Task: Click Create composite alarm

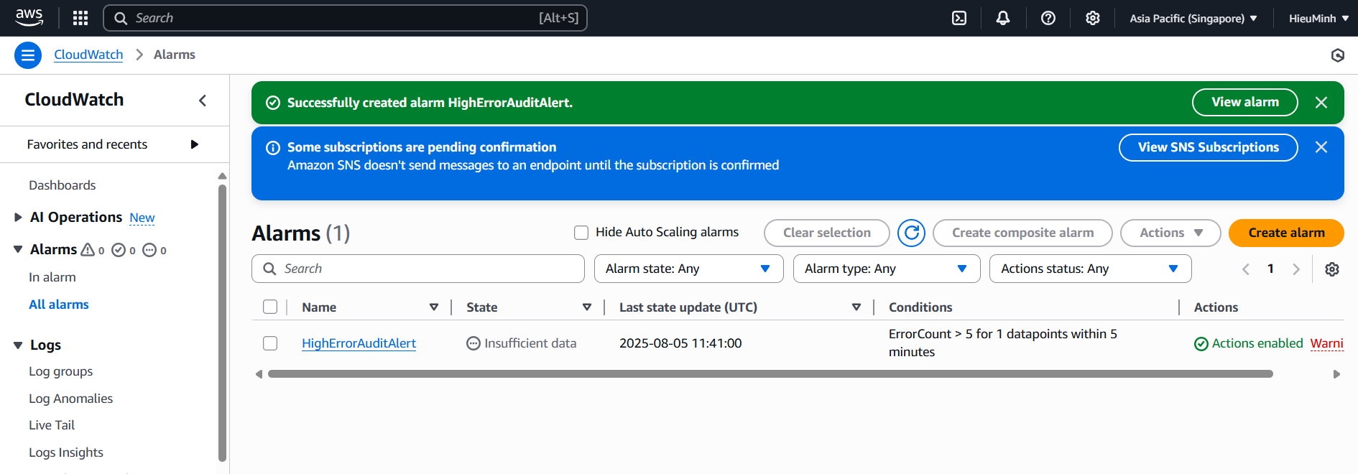Action: [1022, 233]
